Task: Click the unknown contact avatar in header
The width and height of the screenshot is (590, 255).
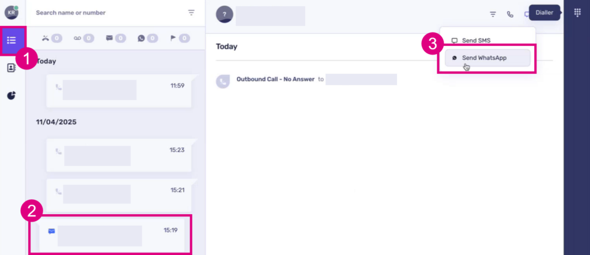Action: tap(224, 15)
